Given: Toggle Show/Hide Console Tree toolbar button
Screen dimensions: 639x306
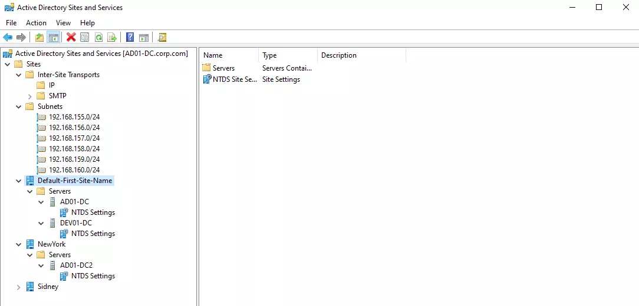Looking at the screenshot, I should 54,38.
